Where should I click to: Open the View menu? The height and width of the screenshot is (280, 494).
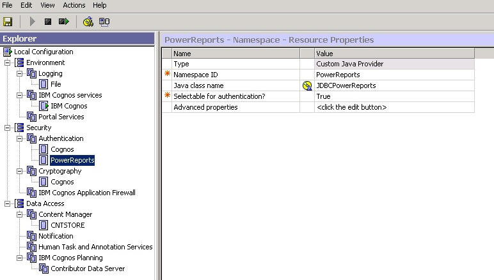[47, 5]
